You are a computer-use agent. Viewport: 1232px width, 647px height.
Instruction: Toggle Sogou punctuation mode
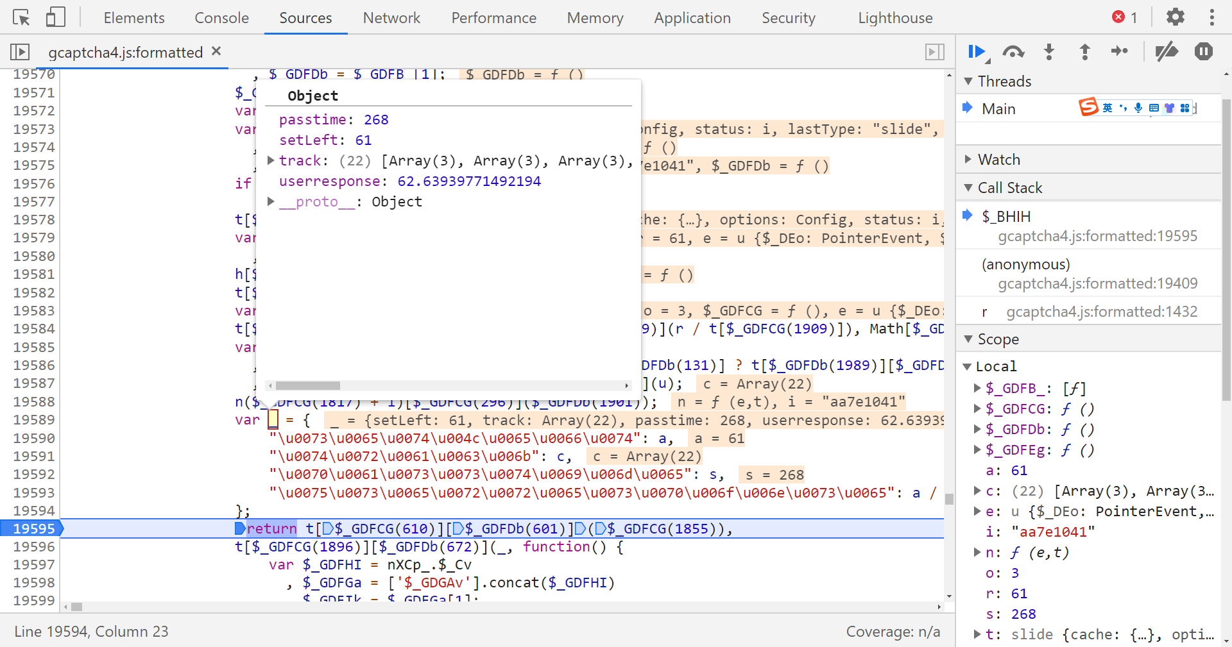(x=1123, y=108)
